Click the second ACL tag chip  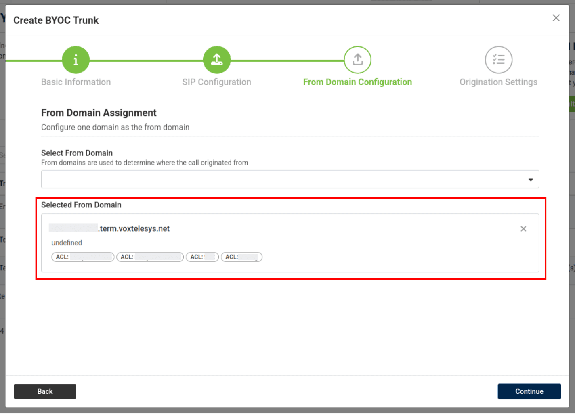point(150,257)
